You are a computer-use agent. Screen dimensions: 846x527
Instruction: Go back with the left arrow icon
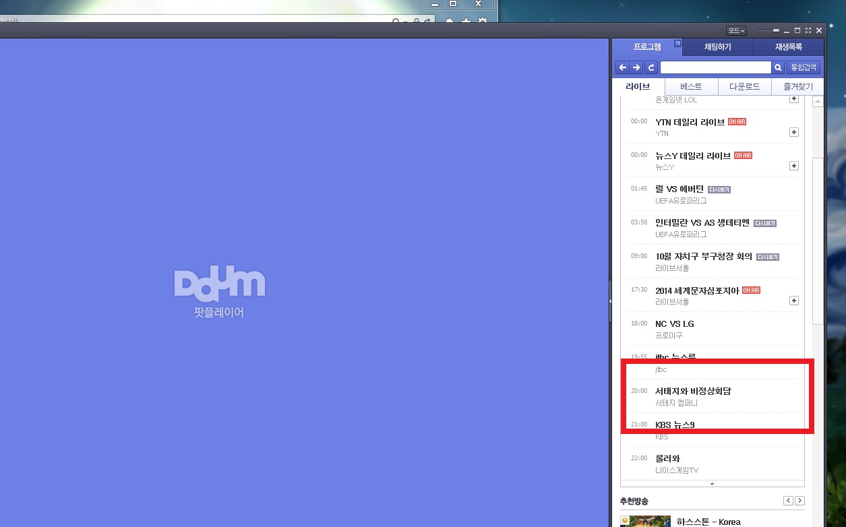point(623,67)
